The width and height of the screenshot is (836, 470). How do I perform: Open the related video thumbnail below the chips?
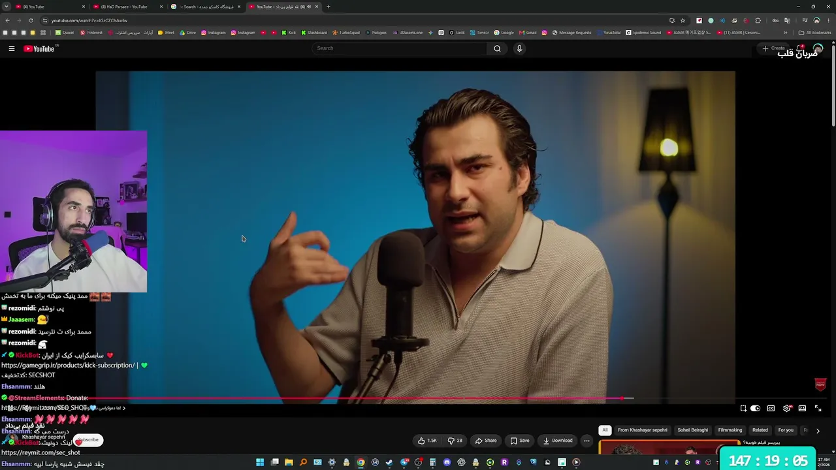pos(669,448)
